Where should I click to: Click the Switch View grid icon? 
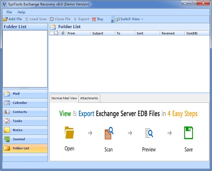(117, 19)
